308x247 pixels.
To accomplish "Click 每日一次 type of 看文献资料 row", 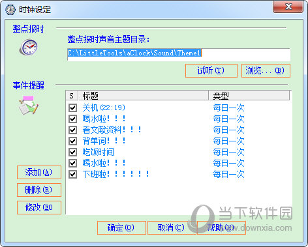I will (228, 130).
